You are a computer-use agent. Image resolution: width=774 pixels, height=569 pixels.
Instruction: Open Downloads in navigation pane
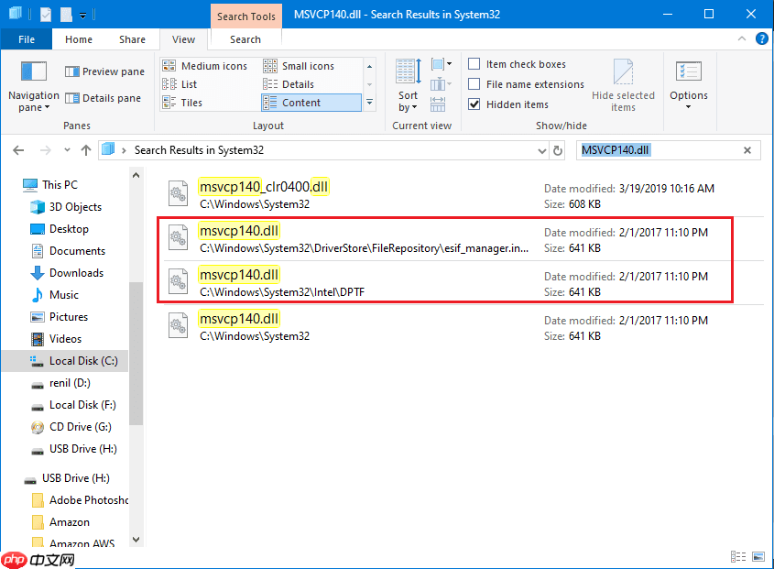coord(67,273)
